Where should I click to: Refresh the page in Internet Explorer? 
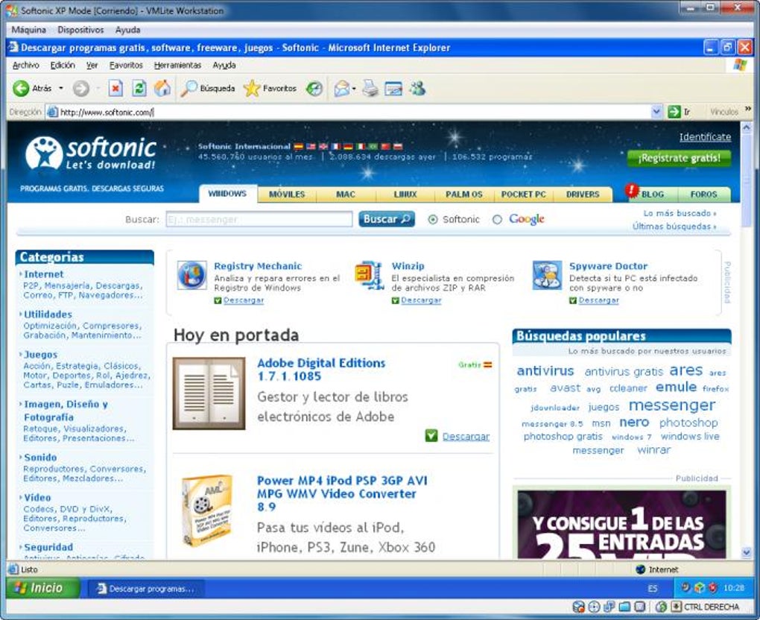point(139,88)
